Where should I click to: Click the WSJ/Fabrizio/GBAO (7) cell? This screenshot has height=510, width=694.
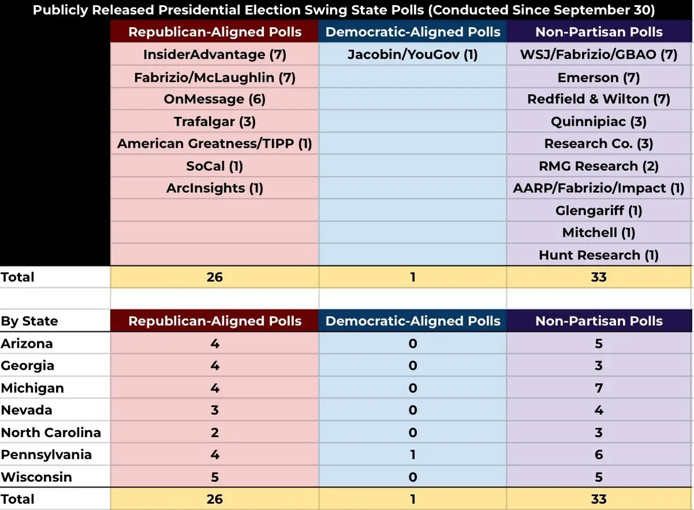pyautogui.click(x=599, y=55)
